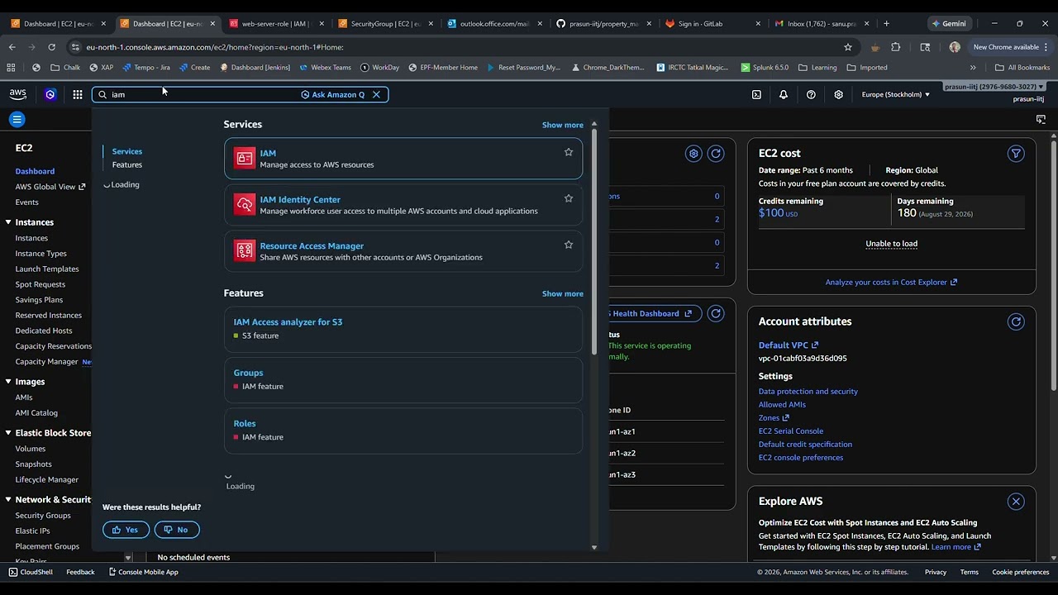Click Show more next to Services
This screenshot has width=1058, height=595.
click(x=563, y=125)
